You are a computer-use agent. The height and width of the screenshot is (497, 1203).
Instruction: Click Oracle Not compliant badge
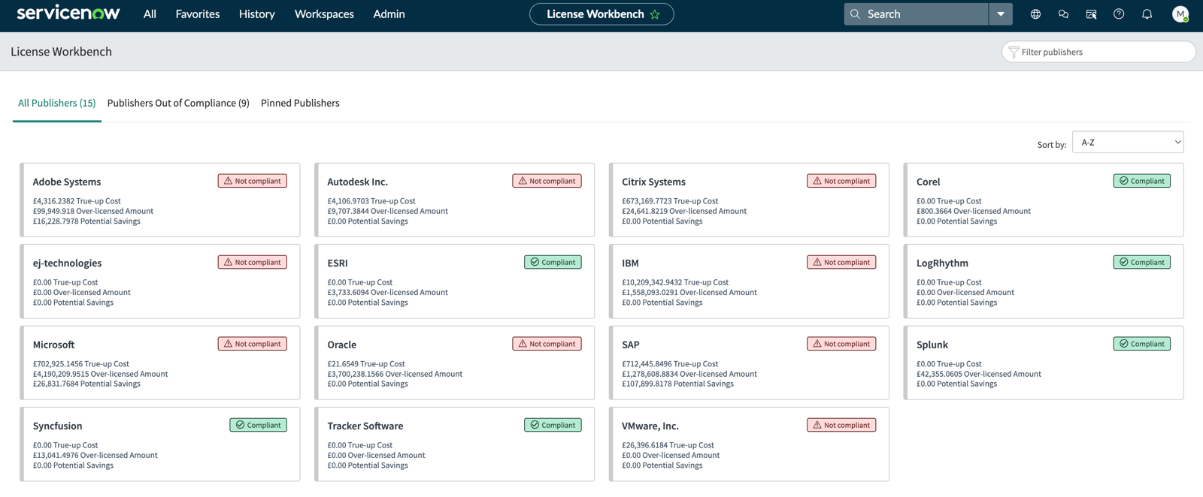[547, 344]
